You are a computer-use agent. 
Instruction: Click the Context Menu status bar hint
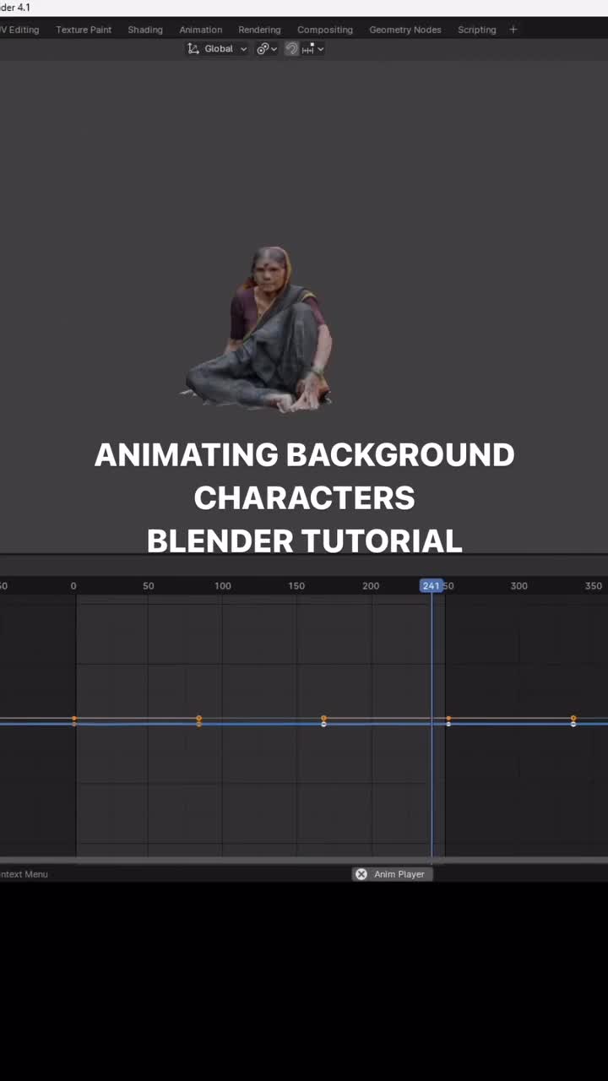pos(24,874)
